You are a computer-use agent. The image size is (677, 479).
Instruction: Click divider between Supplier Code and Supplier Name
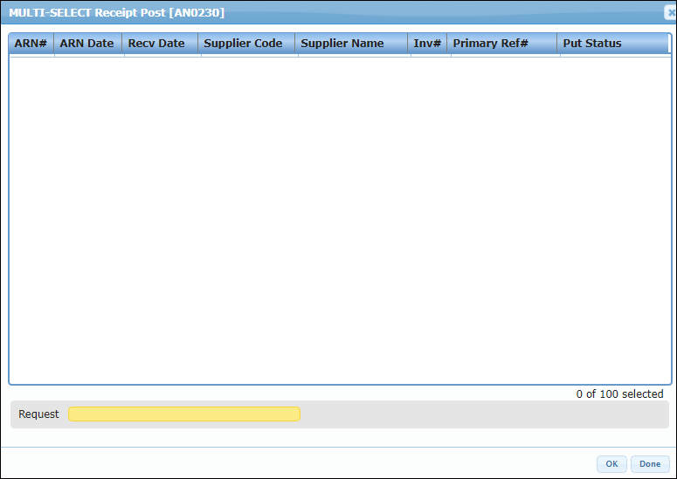point(296,44)
